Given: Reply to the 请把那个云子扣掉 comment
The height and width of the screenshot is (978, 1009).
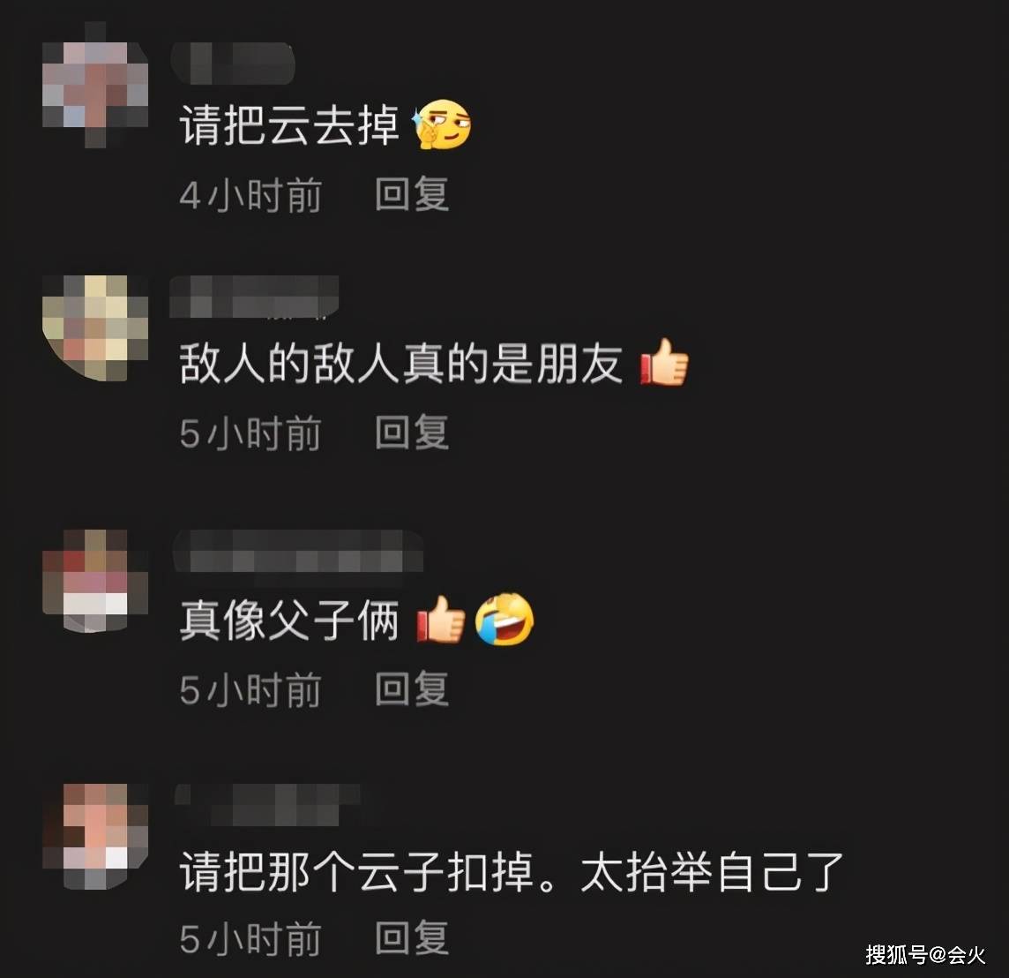Looking at the screenshot, I should [x=412, y=937].
